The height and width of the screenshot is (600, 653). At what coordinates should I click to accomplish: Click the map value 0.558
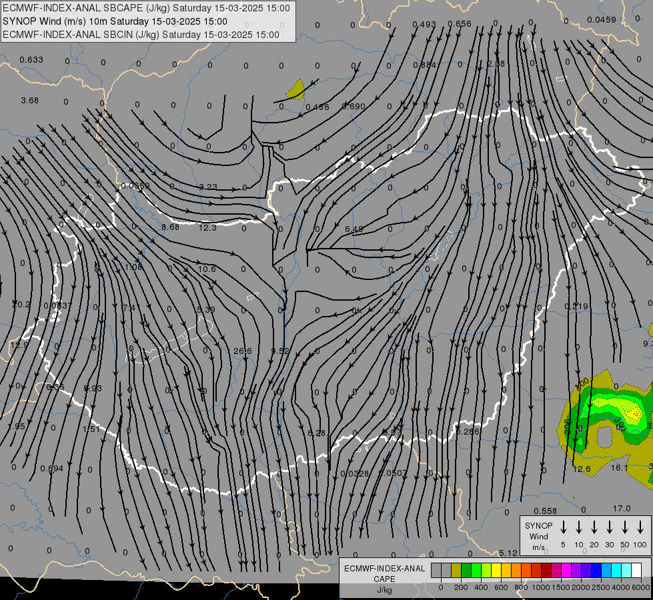[545, 511]
